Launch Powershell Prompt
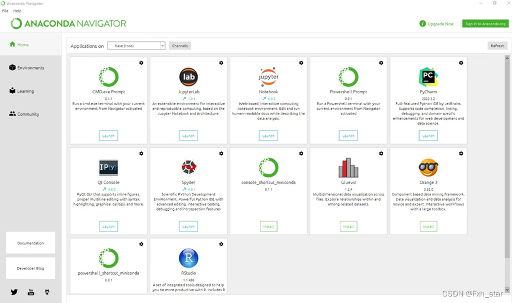512x303 pixels. (x=349, y=135)
